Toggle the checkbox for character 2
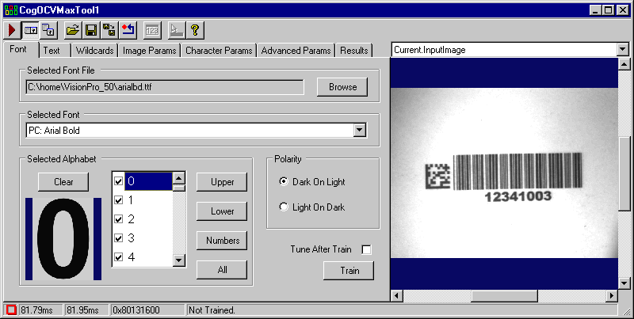Image resolution: width=634 pixels, height=319 pixels. (x=118, y=219)
